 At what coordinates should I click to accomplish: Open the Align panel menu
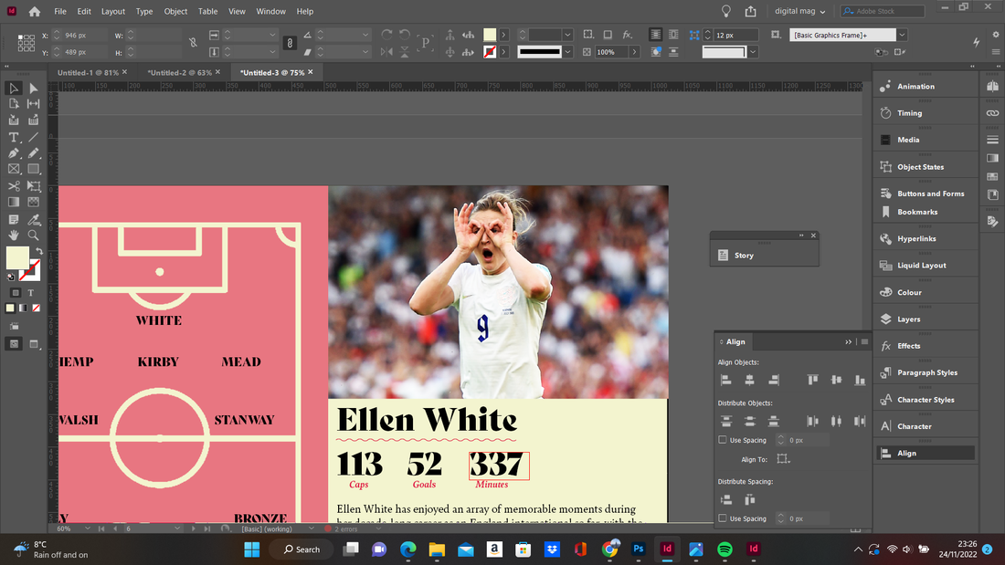[864, 342]
